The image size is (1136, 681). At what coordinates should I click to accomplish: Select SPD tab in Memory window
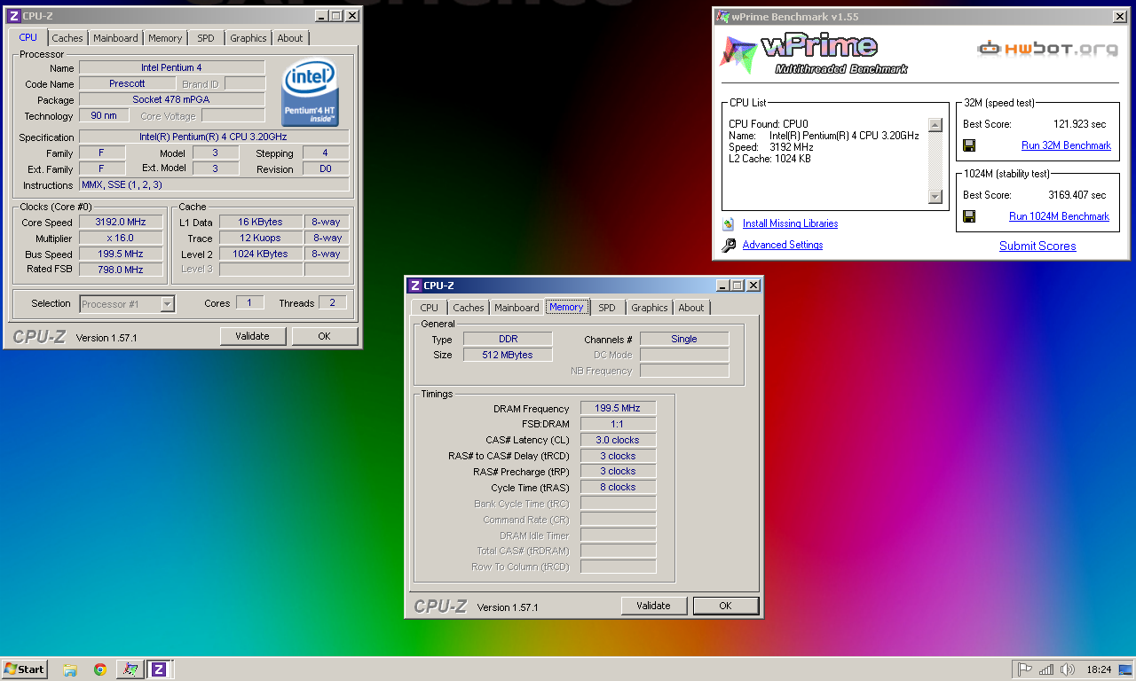pos(607,308)
